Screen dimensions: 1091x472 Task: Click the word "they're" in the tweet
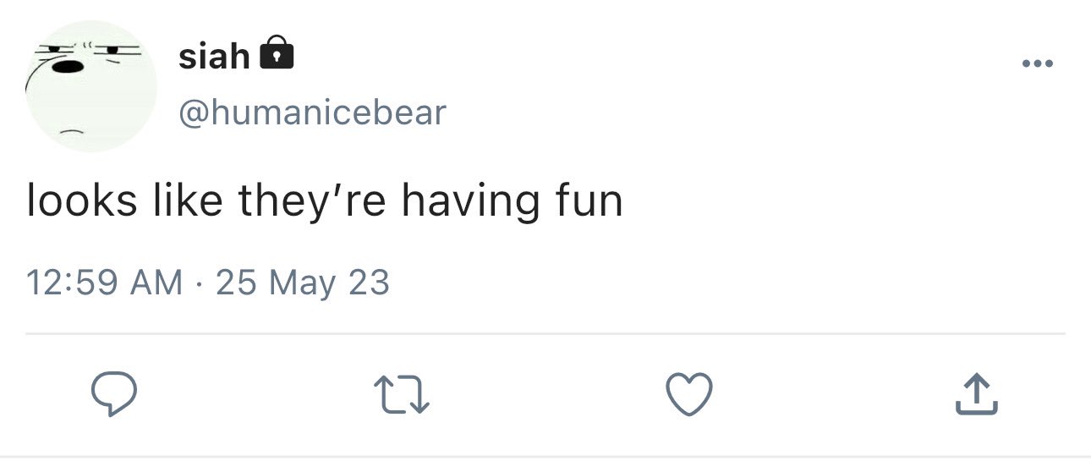[x=311, y=203]
